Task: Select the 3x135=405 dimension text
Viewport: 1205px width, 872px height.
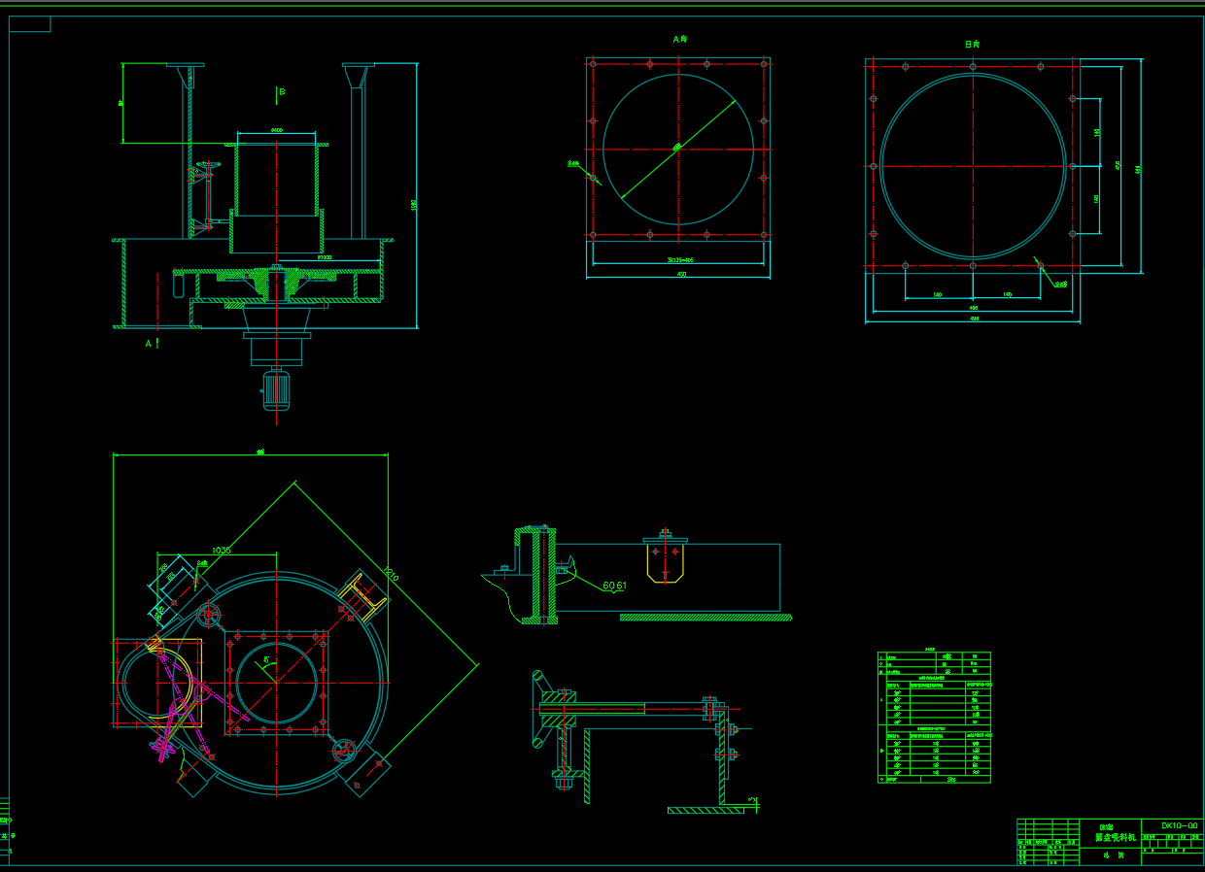Action: [x=678, y=260]
